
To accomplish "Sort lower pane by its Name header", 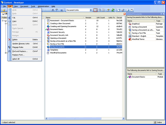I will (142, 74).
